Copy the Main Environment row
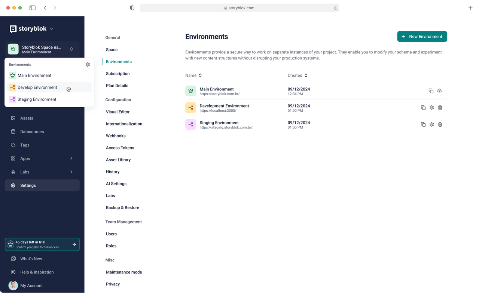479x293 pixels. point(431,91)
